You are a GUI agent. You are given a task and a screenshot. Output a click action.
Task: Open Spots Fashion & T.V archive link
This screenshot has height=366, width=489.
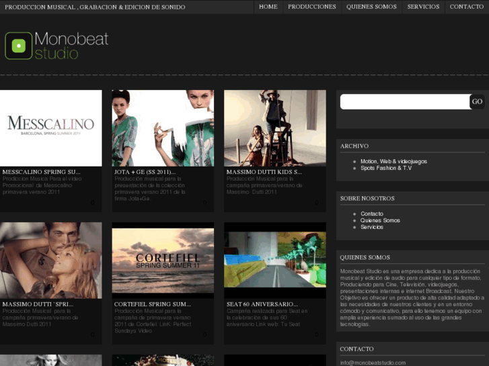point(386,168)
